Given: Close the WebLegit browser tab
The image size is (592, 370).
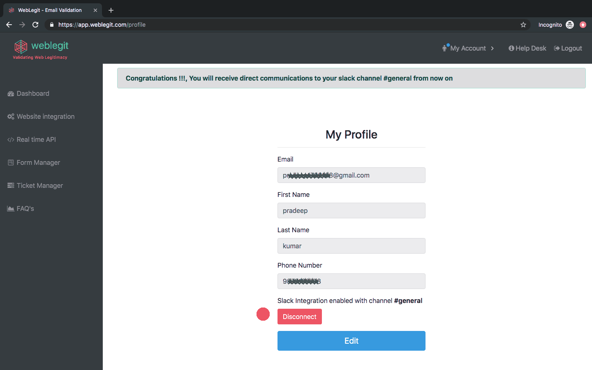Looking at the screenshot, I should click(x=95, y=10).
